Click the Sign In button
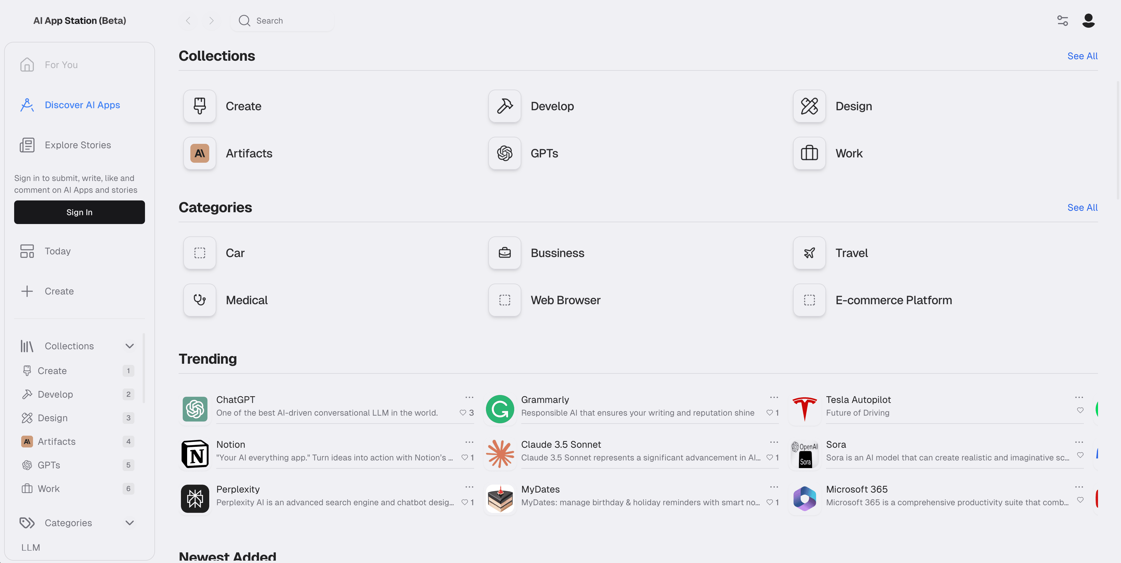 (79, 212)
